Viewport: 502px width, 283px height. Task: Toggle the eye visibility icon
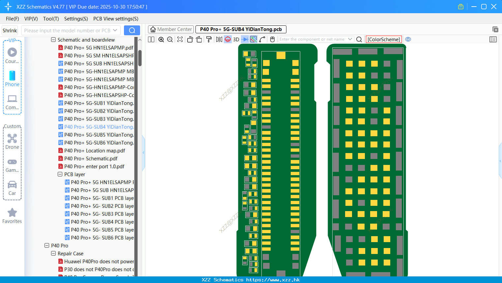408,39
